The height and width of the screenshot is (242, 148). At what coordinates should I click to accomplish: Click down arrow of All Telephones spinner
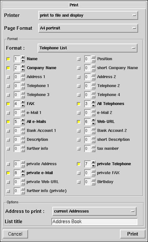click(x=93, y=105)
